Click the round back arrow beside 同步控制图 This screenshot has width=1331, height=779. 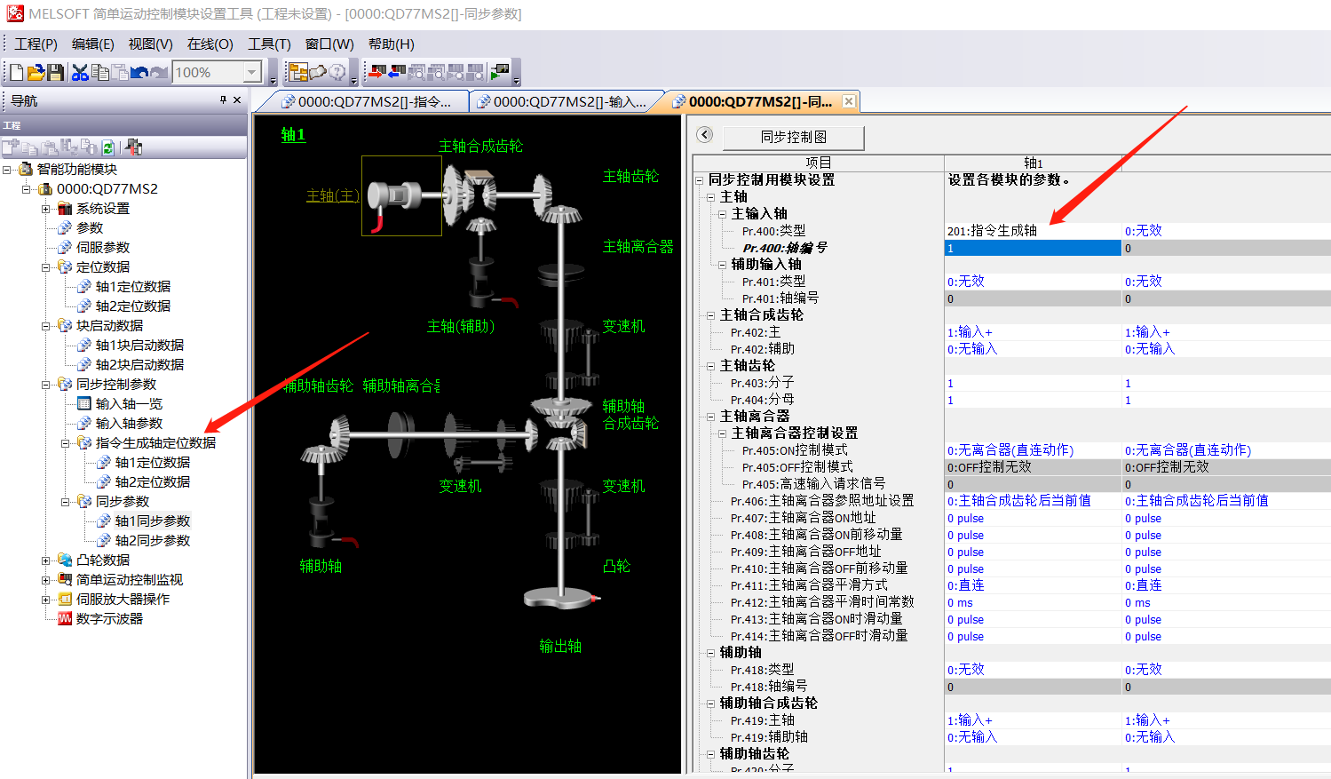705,135
